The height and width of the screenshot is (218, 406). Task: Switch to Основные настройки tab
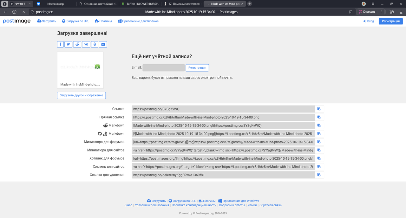tap(97, 4)
